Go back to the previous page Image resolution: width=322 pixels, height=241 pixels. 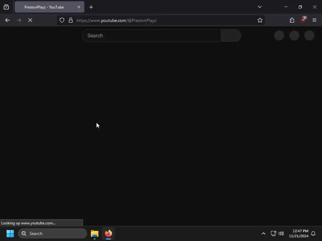[8, 20]
